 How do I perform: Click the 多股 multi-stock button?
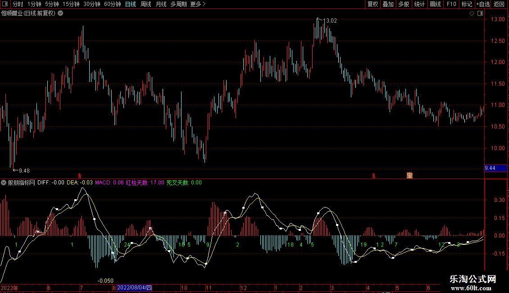click(x=404, y=4)
